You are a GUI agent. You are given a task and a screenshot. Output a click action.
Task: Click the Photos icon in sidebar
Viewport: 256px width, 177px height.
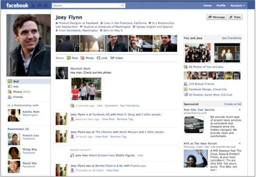10,92
